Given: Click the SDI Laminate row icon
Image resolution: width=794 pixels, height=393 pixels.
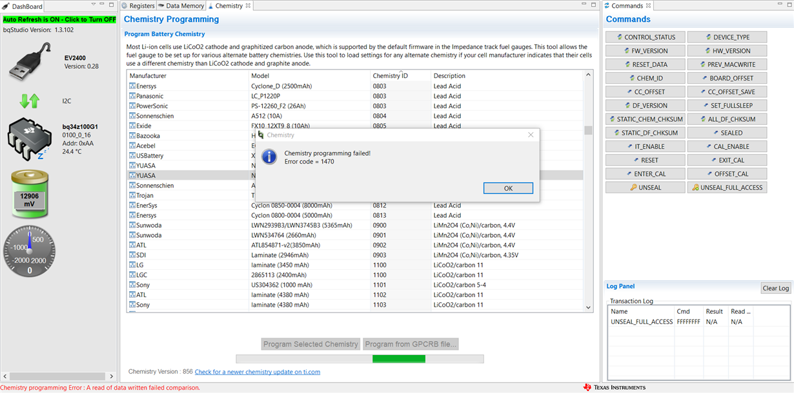Looking at the screenshot, I should [132, 255].
